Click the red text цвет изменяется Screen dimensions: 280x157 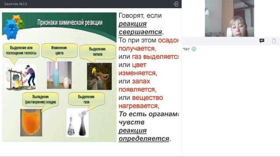click(137, 69)
